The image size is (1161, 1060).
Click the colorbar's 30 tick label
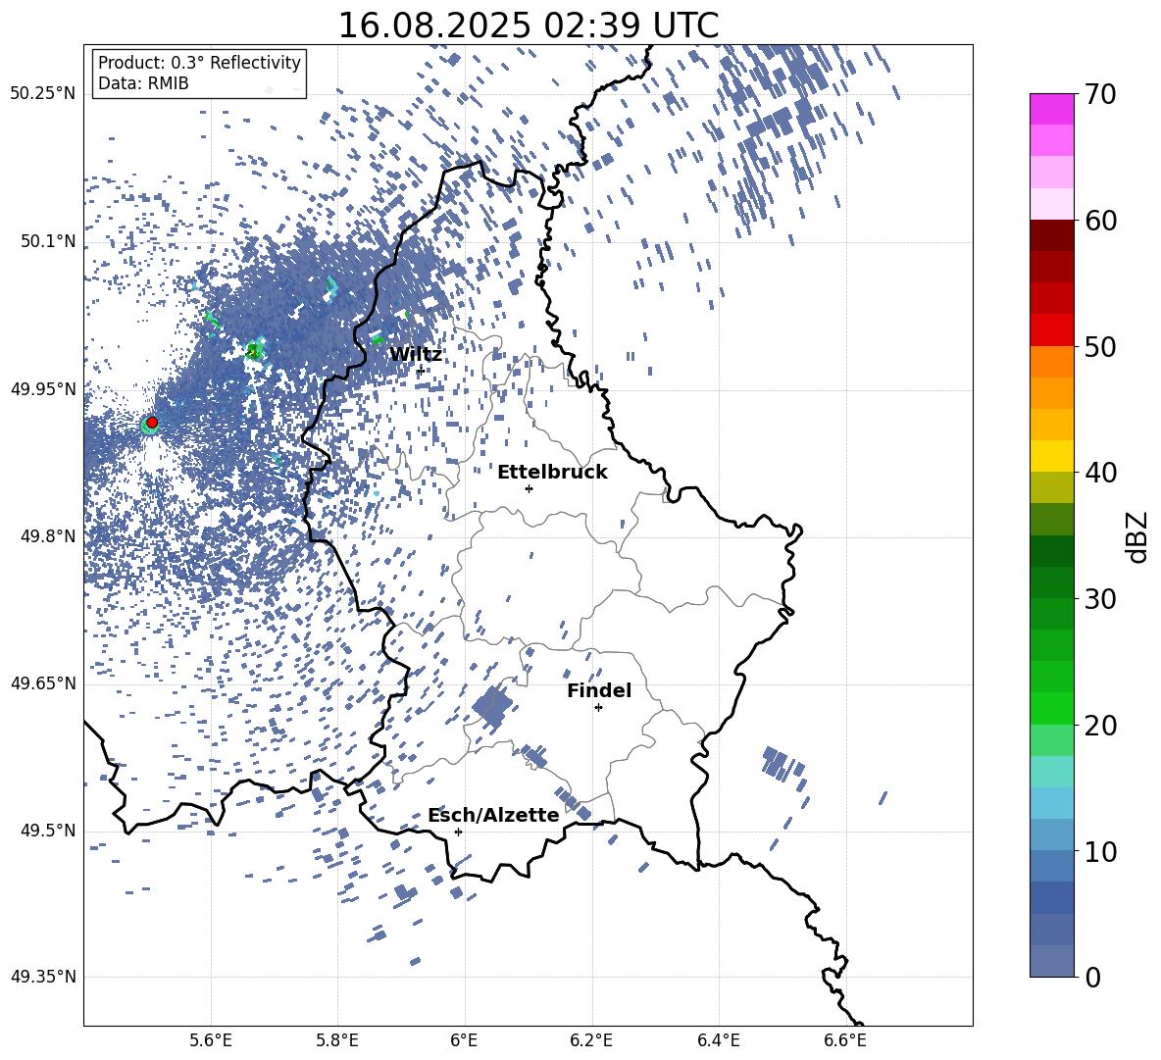[1100, 598]
